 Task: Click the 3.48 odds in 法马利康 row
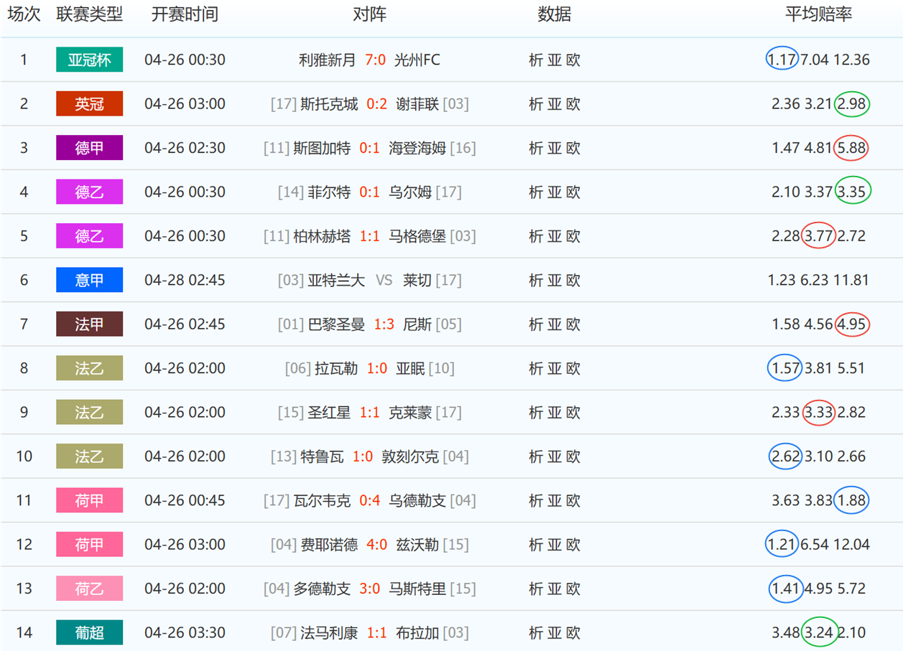click(x=786, y=632)
